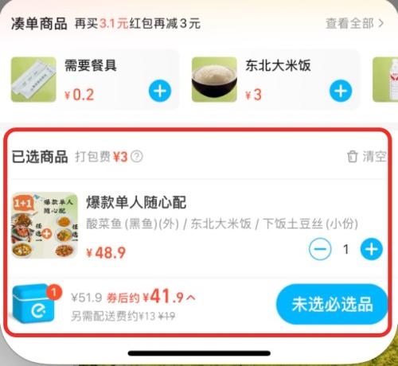Viewport: 398px width, 366px height.
Task: Tap the 酸菜鱼 combo specification text
Action: click(x=222, y=224)
